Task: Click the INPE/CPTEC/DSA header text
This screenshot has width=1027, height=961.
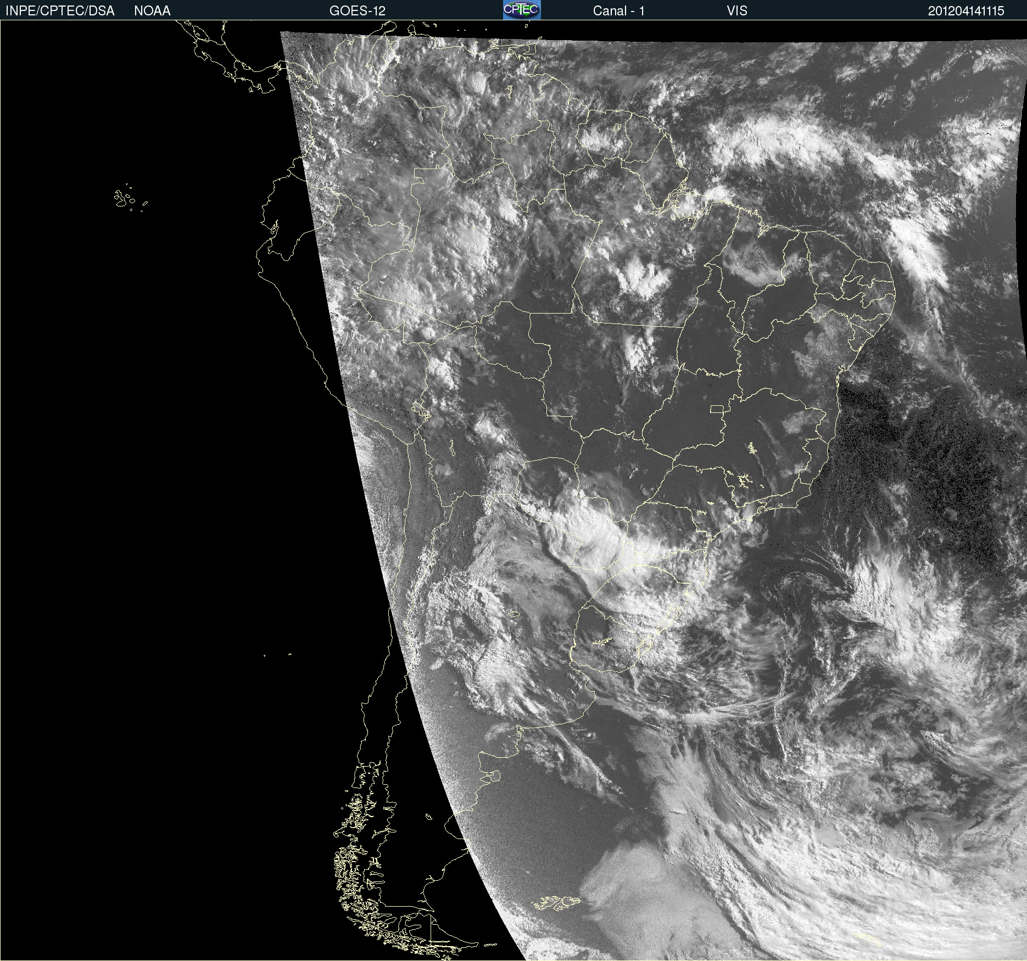Action: click(60, 10)
